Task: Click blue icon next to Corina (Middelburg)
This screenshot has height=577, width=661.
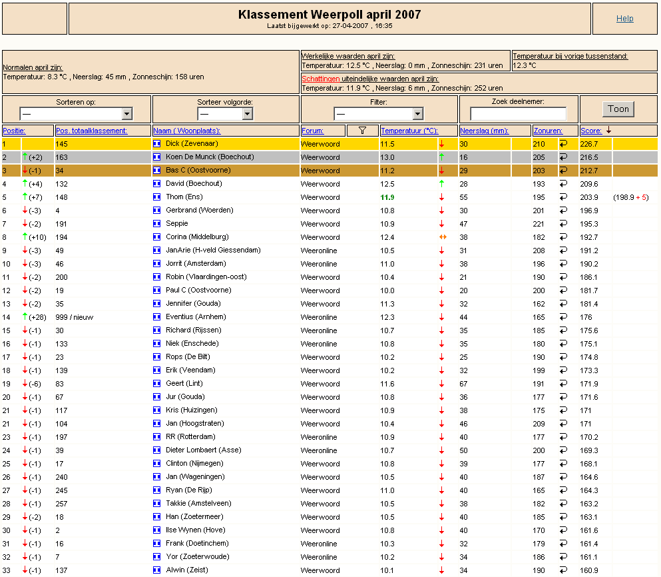Action: tap(157, 237)
